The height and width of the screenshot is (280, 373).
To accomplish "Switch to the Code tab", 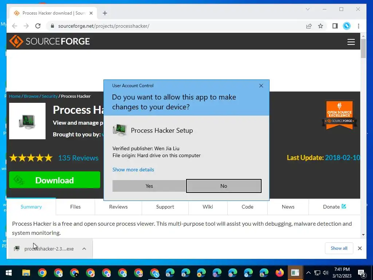I will tap(247, 207).
